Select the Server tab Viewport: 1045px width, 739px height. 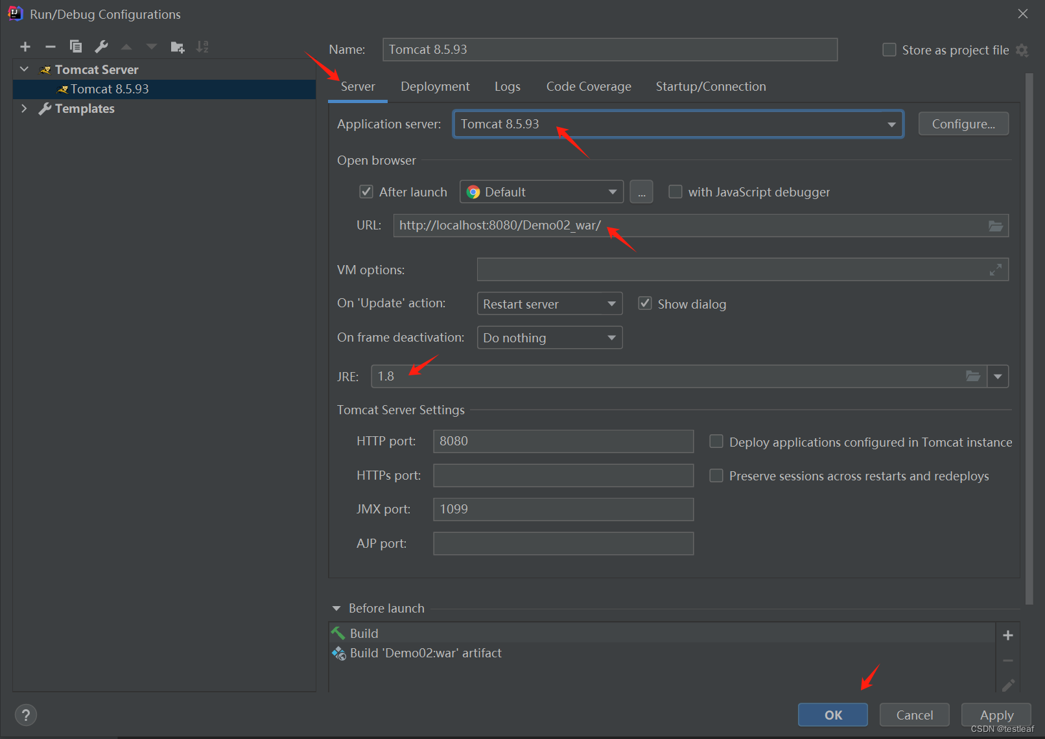pos(358,86)
